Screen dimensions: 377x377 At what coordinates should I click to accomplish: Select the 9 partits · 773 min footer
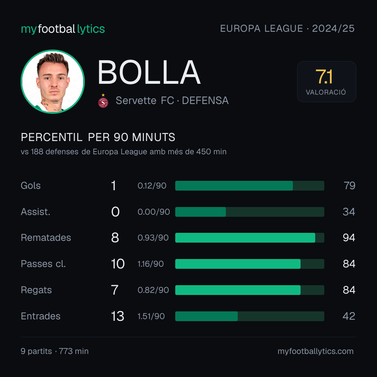54,351
